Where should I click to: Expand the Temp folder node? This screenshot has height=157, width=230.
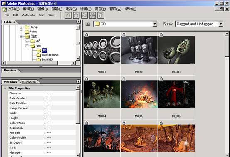(21, 27)
